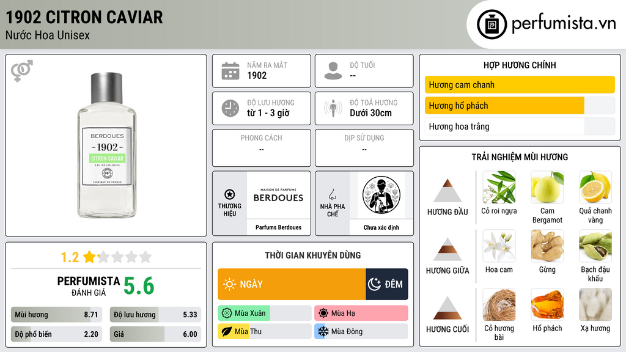Click the Maison de Parfums Berdoues brand logo
626x352 pixels.
(x=278, y=196)
